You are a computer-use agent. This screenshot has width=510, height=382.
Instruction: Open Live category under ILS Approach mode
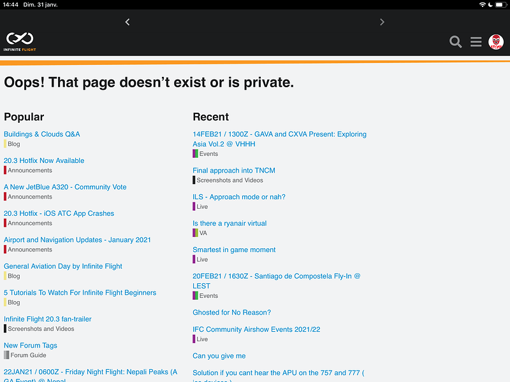(x=200, y=206)
